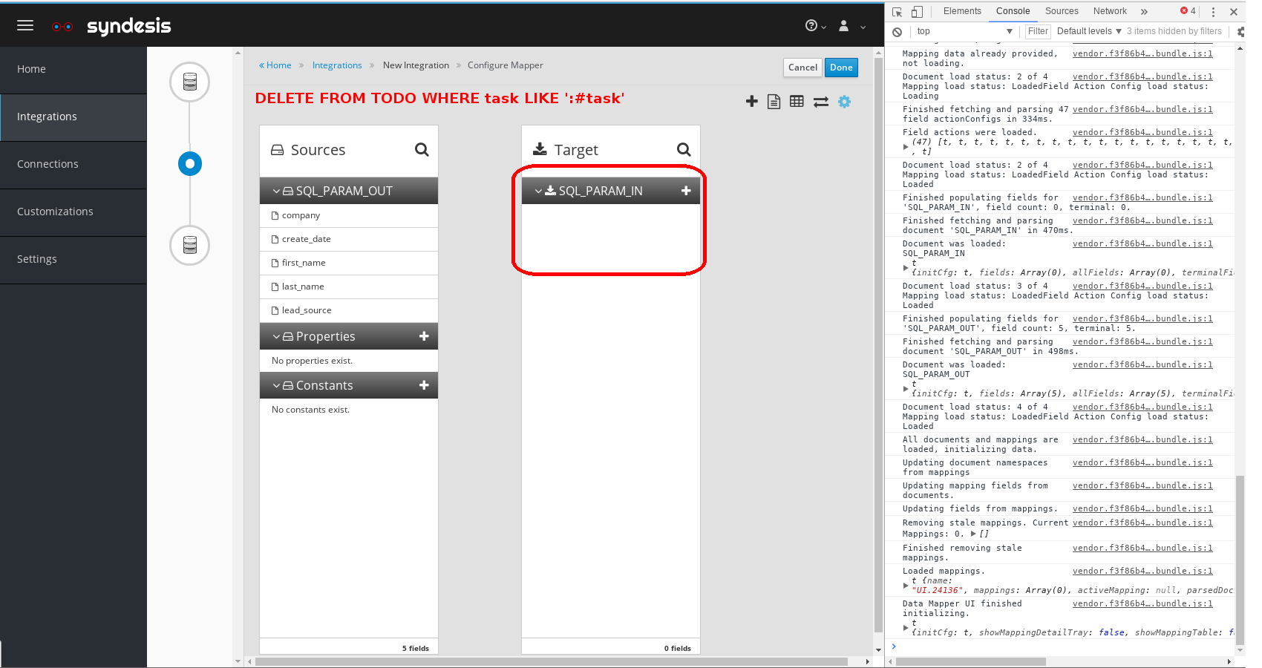Open the mapper settings gear icon
The image size is (1262, 668).
[x=845, y=102]
